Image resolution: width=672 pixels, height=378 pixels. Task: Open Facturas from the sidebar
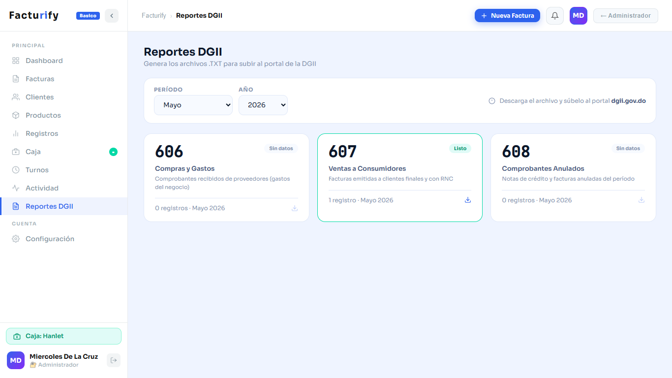pyautogui.click(x=64, y=79)
